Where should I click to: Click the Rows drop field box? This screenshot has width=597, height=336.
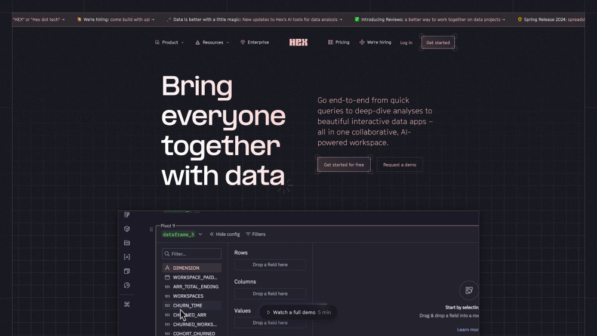point(270,264)
